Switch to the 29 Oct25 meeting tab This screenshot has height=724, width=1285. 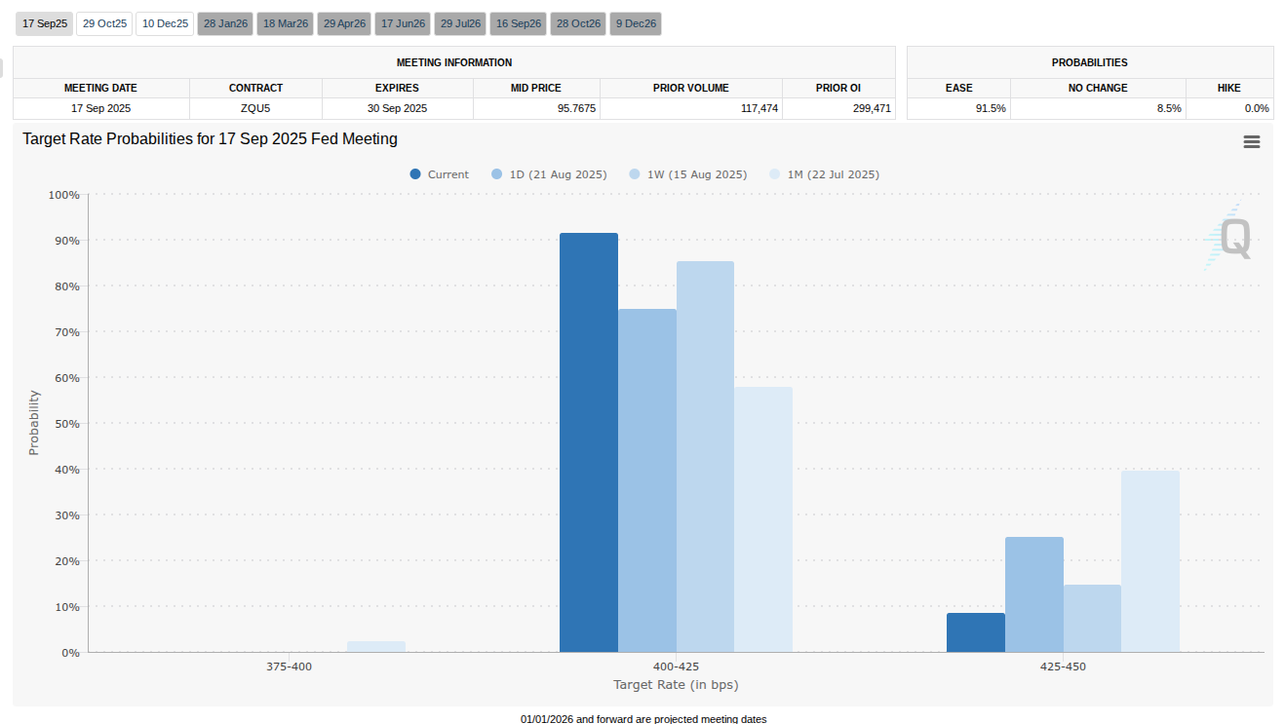click(104, 23)
